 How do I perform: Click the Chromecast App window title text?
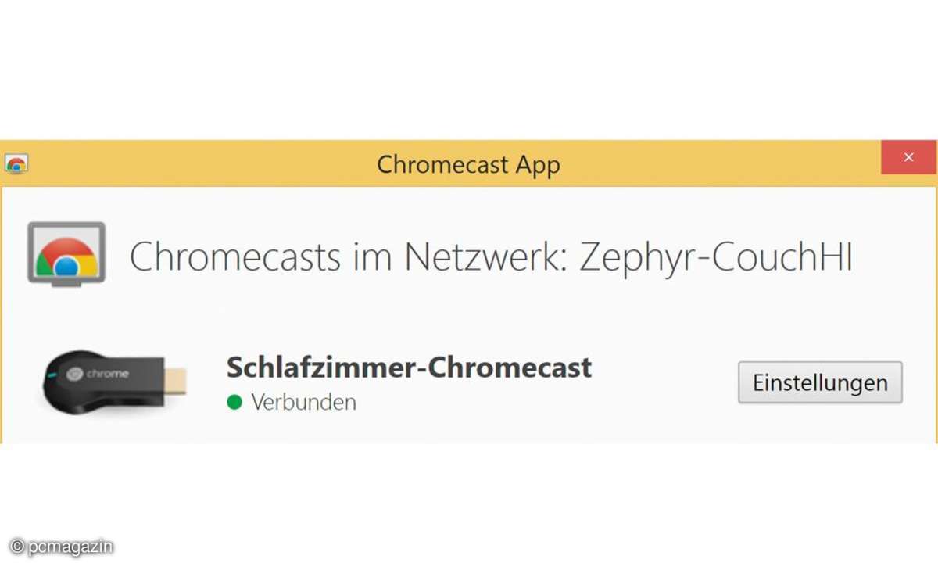(468, 165)
